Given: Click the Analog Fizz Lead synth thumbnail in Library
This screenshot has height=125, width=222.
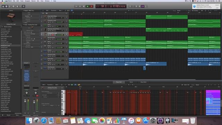Looking at the screenshot, I should [x=11, y=17].
